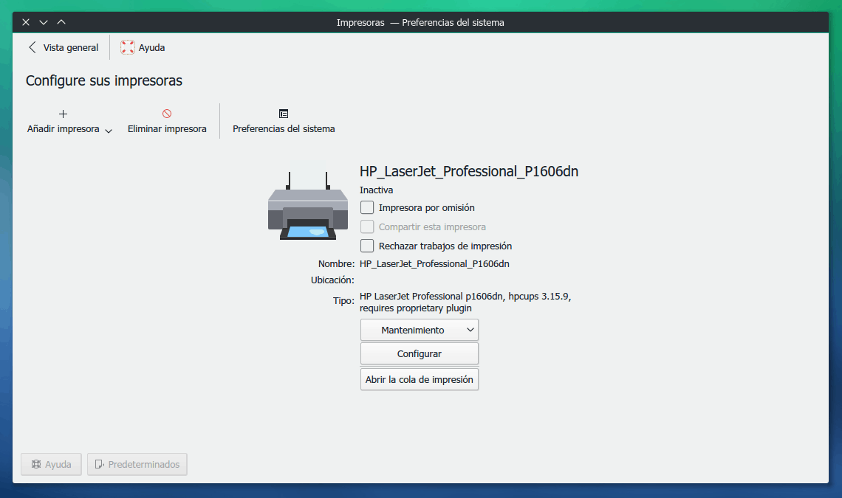Viewport: 842px width, 498px height.
Task: Select the Eliminar impresora prohibition icon
Action: tap(167, 112)
